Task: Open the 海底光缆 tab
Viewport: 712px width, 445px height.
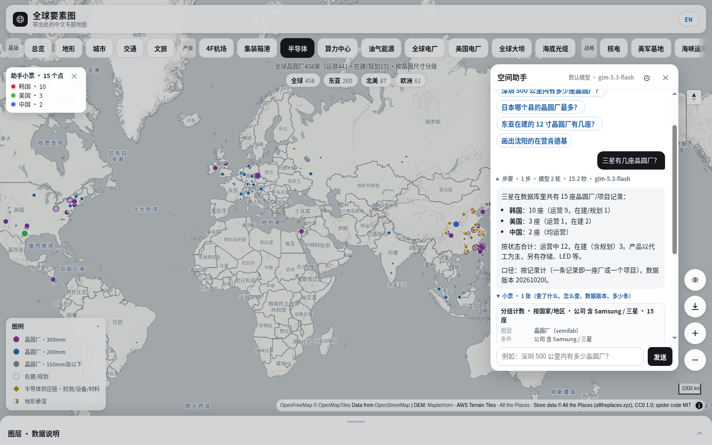Action: point(555,48)
